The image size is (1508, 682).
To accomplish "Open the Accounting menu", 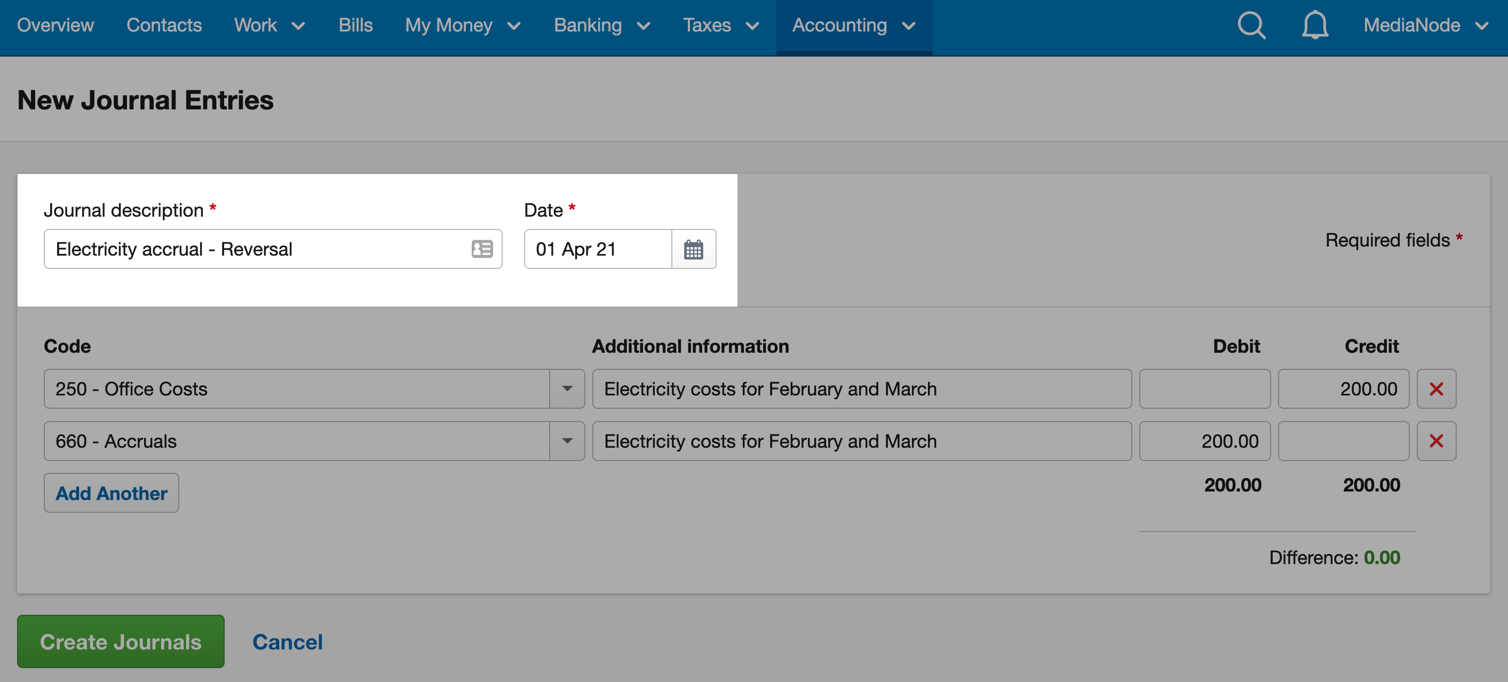I will coord(853,26).
